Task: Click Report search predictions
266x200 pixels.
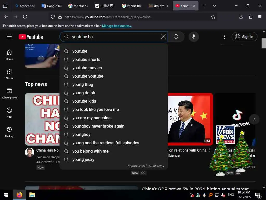Action: tap(146, 166)
